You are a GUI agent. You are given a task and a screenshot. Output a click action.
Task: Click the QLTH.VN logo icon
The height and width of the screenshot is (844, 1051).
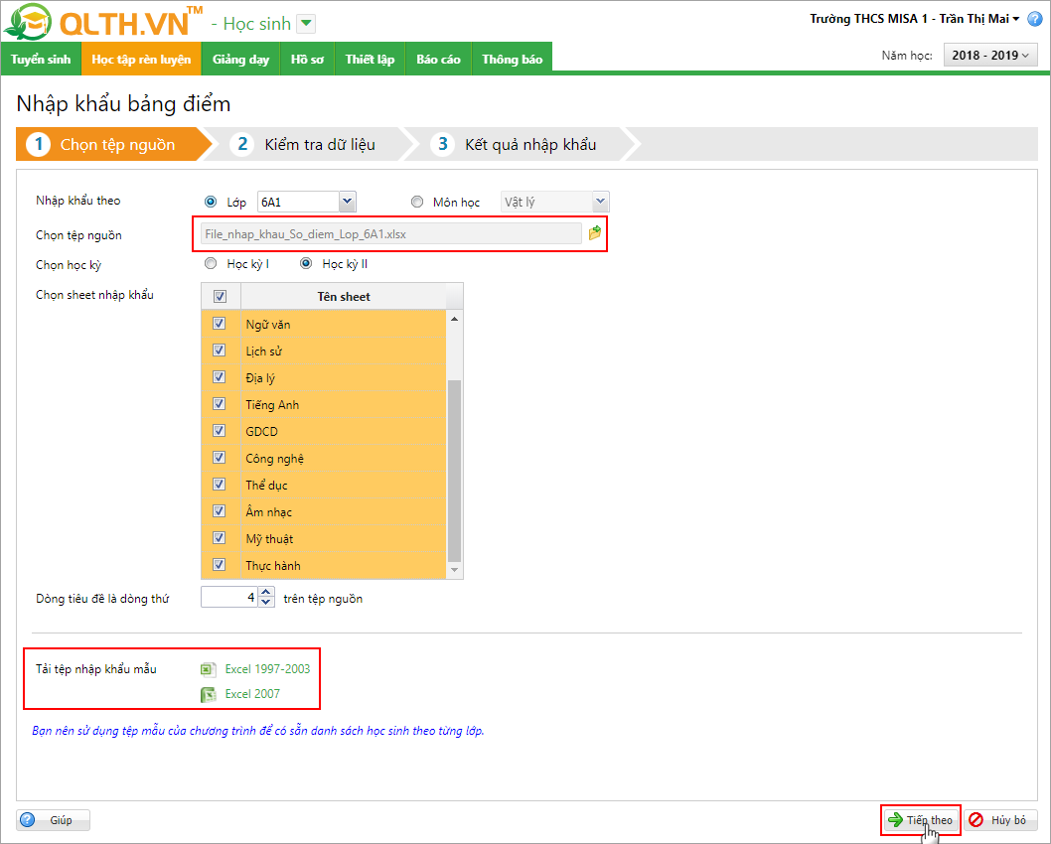(28, 22)
